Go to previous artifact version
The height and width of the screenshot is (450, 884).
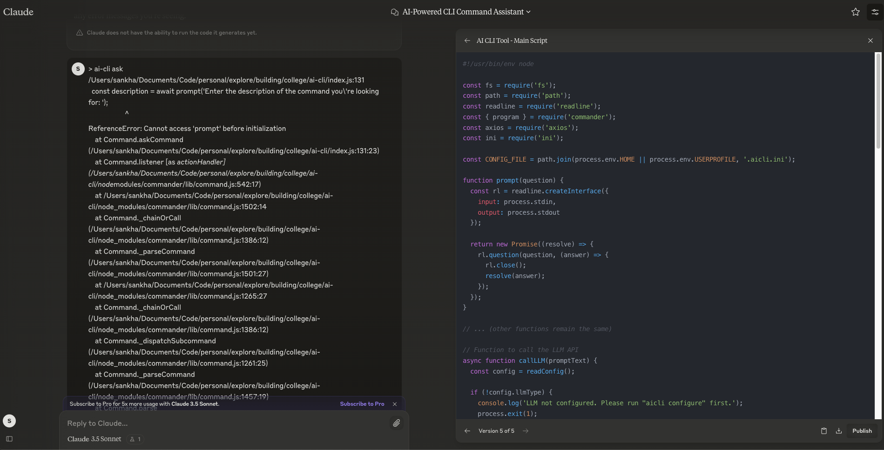(467, 431)
